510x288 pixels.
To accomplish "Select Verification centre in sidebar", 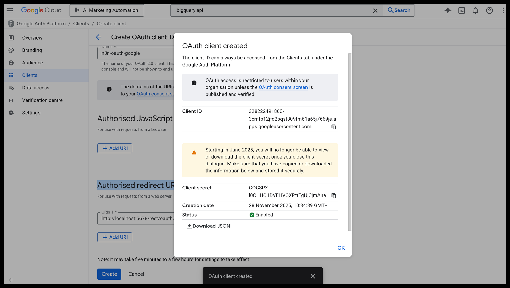I will [x=42, y=100].
